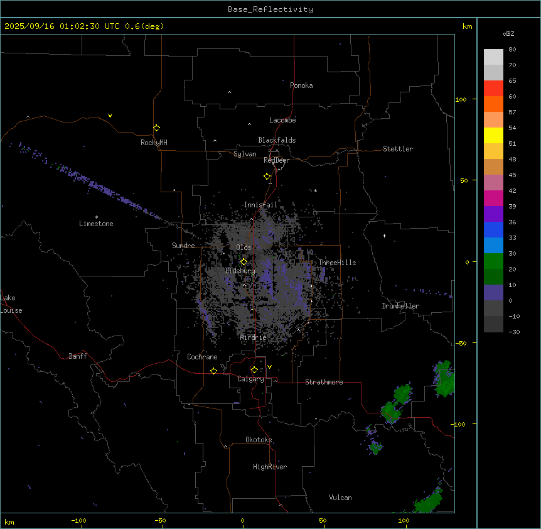Click the 100 km mark on right axis
This screenshot has width=541, height=529.
(x=461, y=99)
